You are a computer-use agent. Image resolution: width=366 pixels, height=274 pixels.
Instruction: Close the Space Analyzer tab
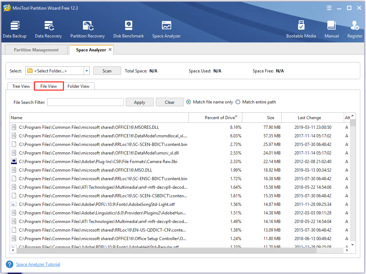tap(110, 50)
